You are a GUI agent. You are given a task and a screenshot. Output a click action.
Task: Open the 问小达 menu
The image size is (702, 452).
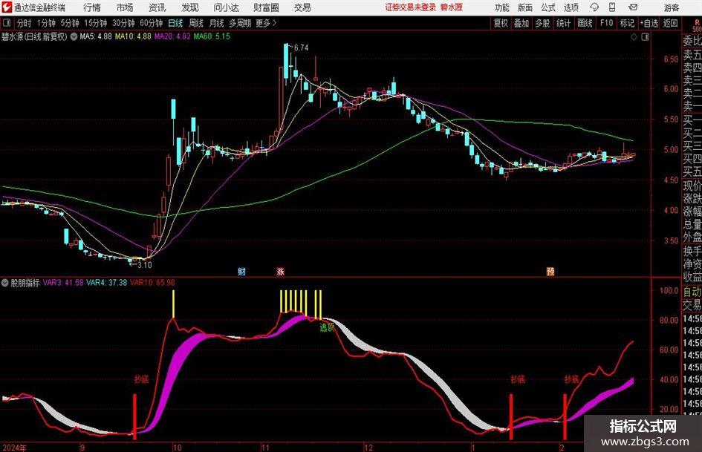(x=226, y=7)
